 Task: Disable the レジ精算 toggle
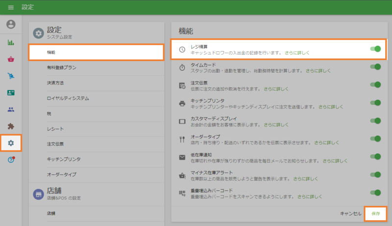(376, 49)
